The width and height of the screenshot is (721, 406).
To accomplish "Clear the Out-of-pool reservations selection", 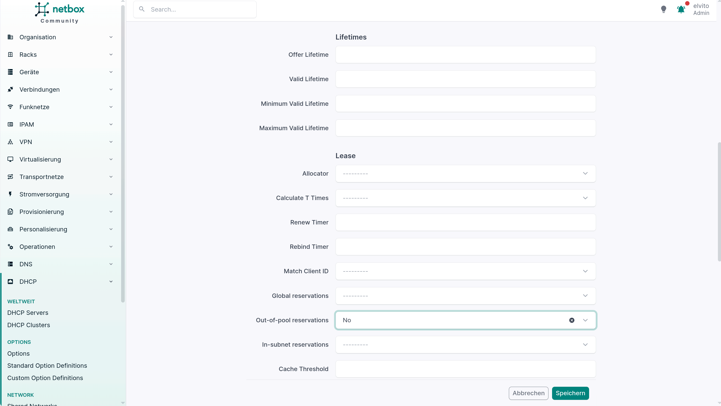I will click(x=572, y=320).
